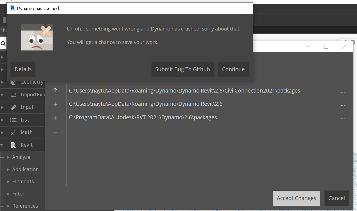Click the library search magnifier icon
Viewport: 357px width, 211px height.
pos(3,43)
